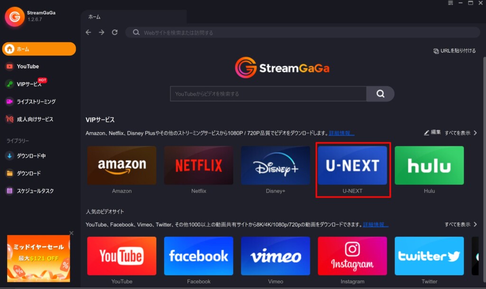Open the Netflix service tile
Screen dimensions: 486x289
(x=199, y=165)
